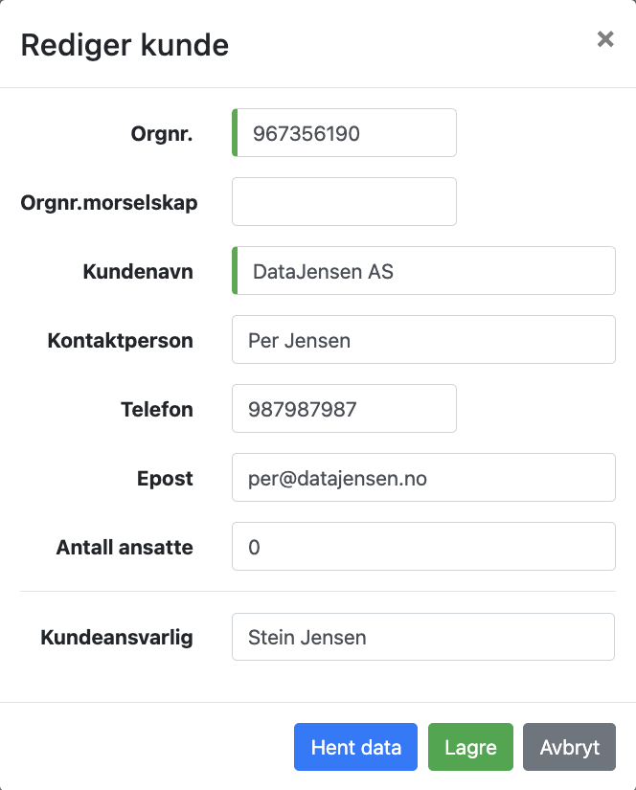The image size is (636, 790).
Task: Click the Kontaktperson label
Action: point(120,341)
